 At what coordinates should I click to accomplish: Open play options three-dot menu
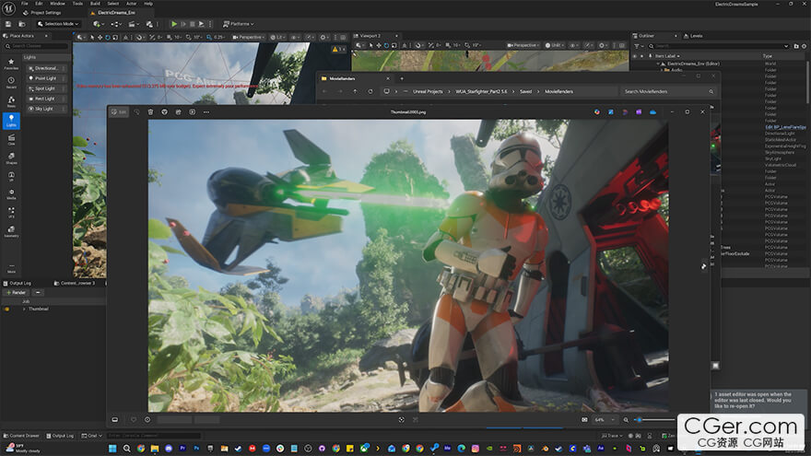(x=210, y=24)
